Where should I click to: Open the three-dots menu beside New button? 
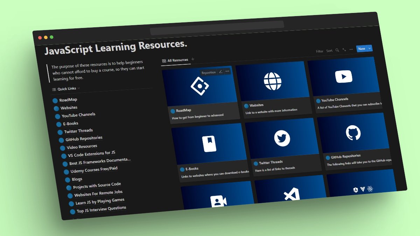click(x=351, y=49)
